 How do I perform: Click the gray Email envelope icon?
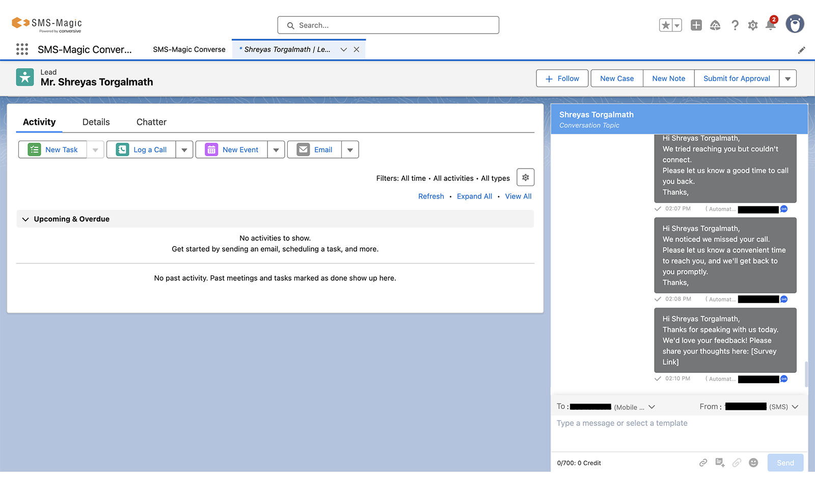(304, 149)
